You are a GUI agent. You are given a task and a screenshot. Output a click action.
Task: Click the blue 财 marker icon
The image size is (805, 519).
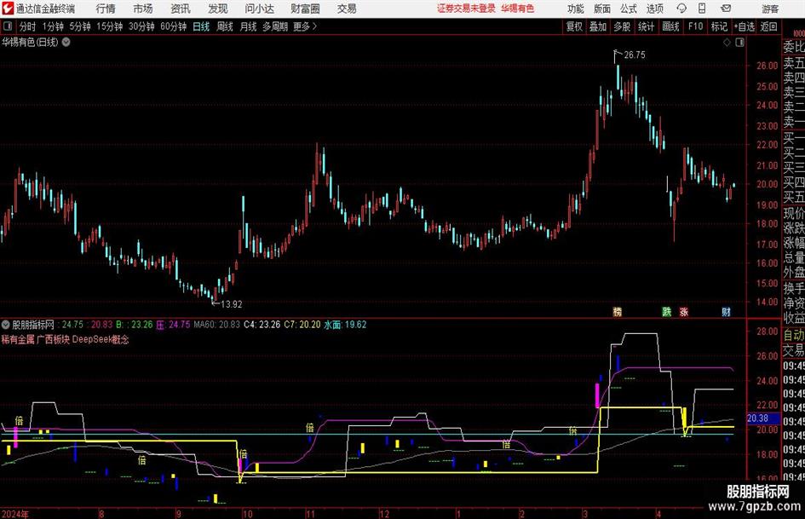[726, 312]
